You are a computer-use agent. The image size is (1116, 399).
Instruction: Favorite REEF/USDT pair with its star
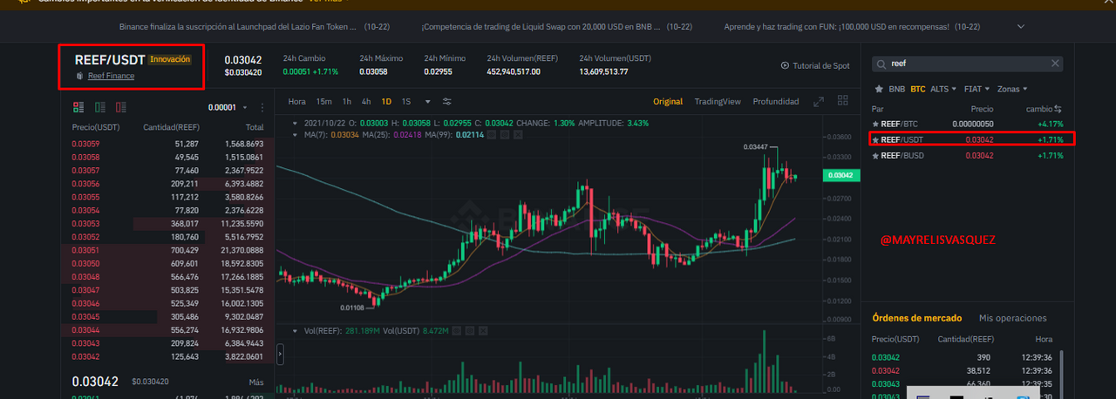[x=875, y=139]
